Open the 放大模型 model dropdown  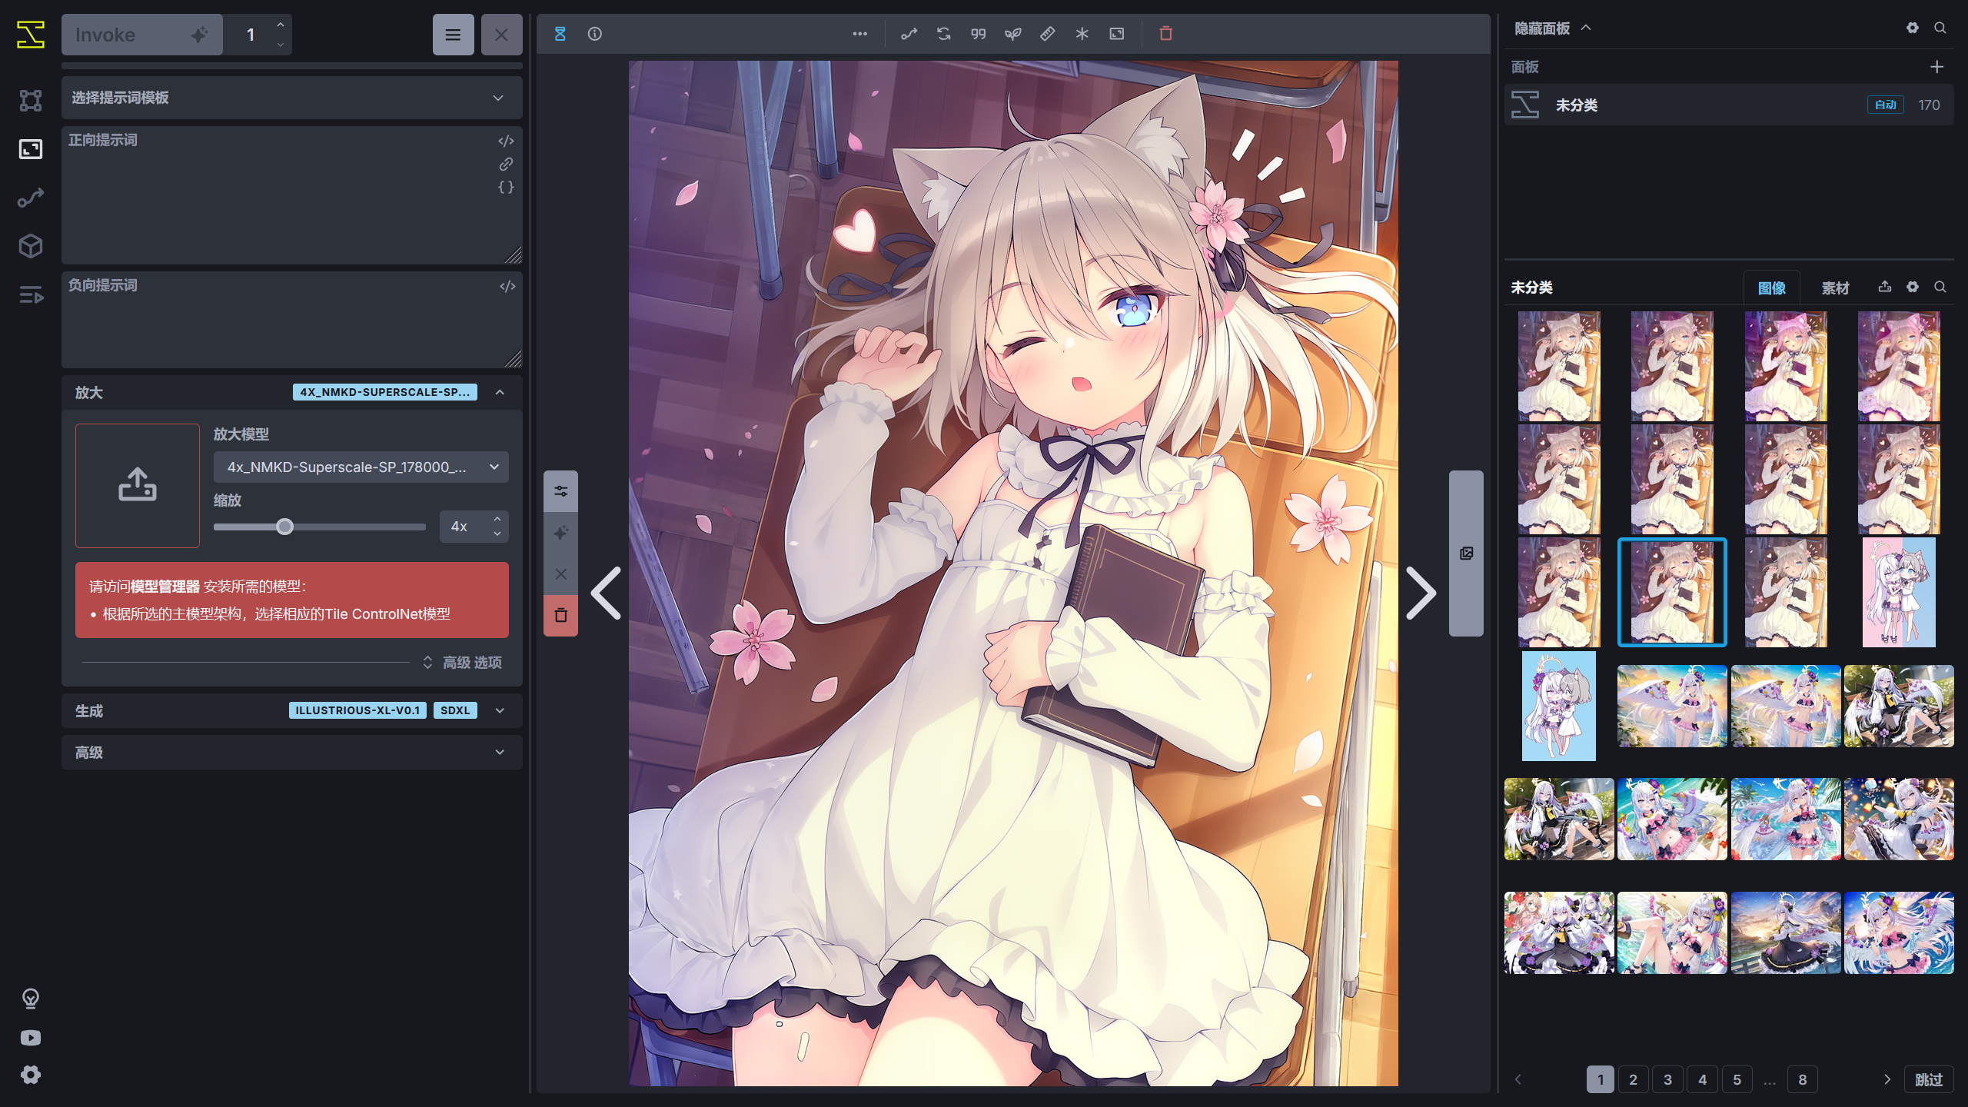361,467
